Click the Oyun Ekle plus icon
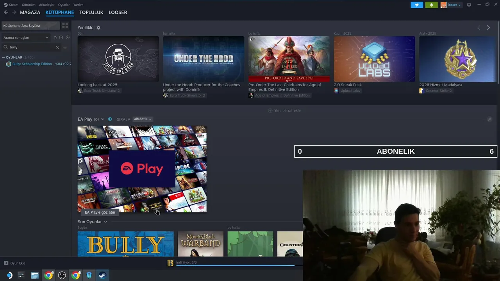500x281 pixels. (x=6, y=263)
